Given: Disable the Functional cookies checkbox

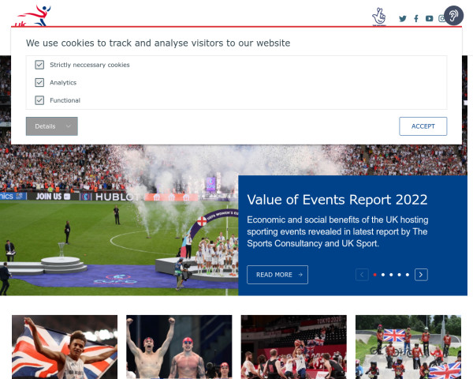Looking at the screenshot, I should (39, 100).
